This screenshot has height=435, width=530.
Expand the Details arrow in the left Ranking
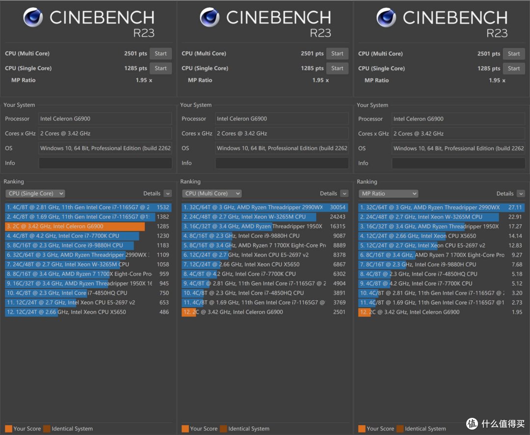(168, 193)
